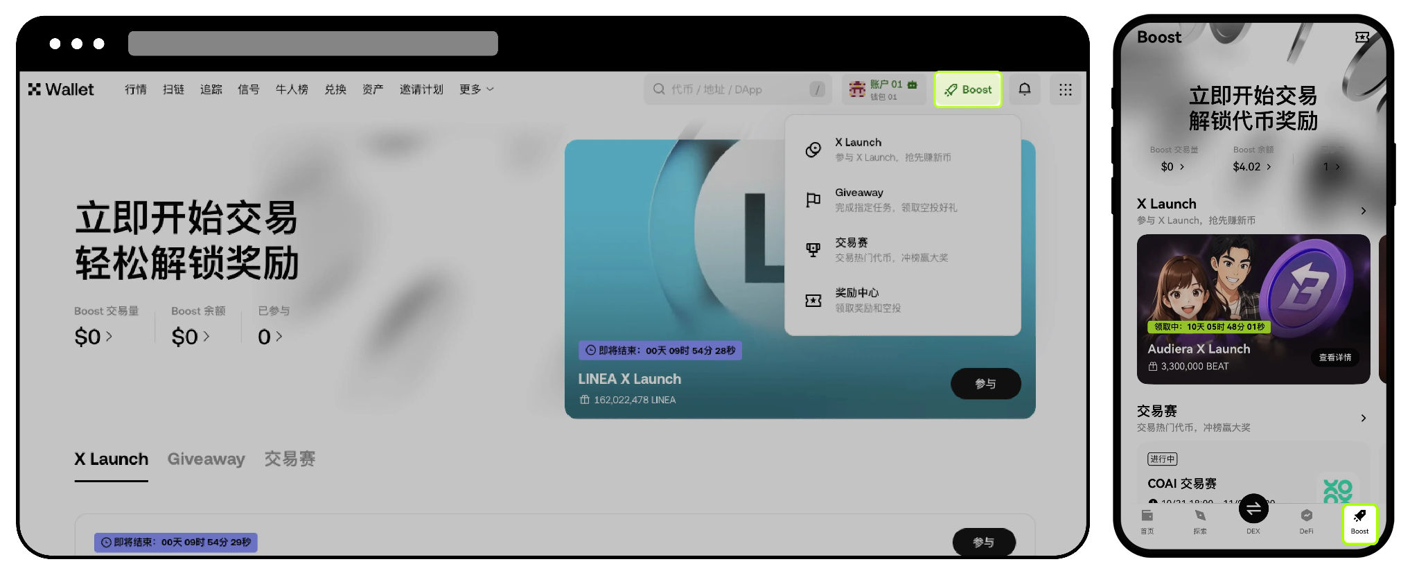Open the 牛人榜 menu item
The height and width of the screenshot is (573, 1419).
click(292, 89)
